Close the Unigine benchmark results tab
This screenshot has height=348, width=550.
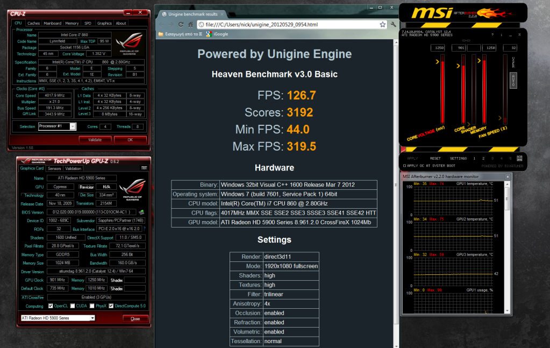[222, 14]
